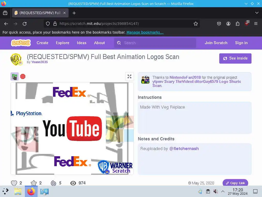List all tabs dropdown arrow
262x197 pixels.
[257, 13]
